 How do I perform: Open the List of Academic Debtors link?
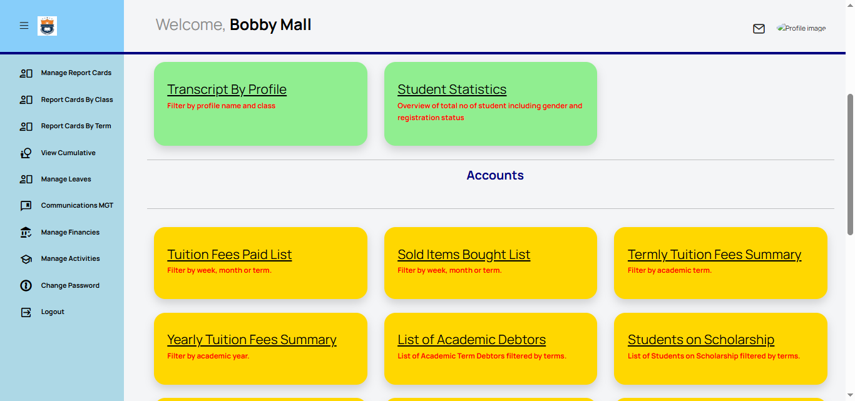click(471, 340)
